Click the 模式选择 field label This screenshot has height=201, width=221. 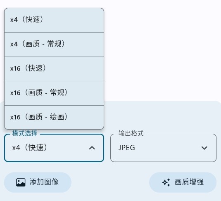[x=25, y=133]
